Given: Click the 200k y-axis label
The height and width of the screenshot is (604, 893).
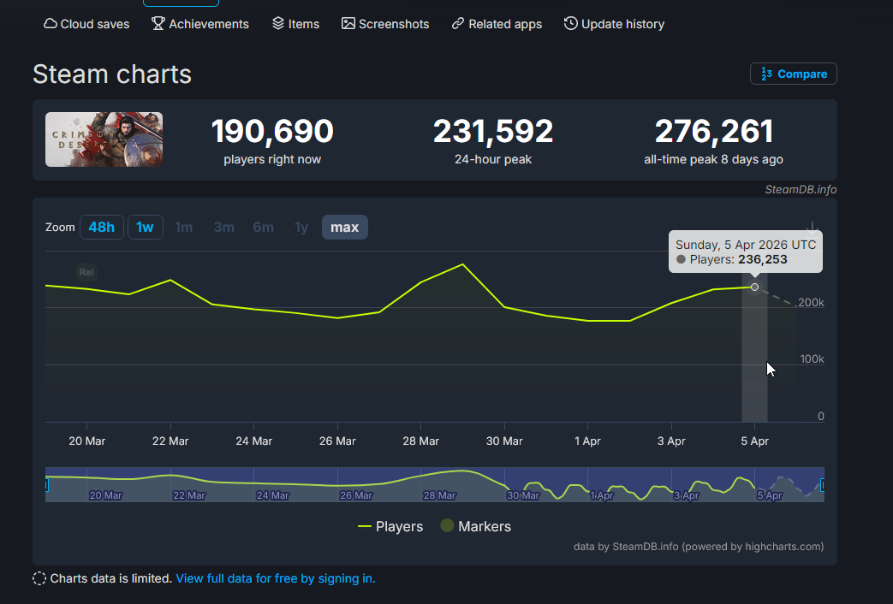Looking at the screenshot, I should 811,303.
